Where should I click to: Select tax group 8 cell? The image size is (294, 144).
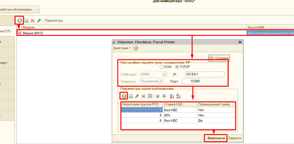(x=142, y=115)
